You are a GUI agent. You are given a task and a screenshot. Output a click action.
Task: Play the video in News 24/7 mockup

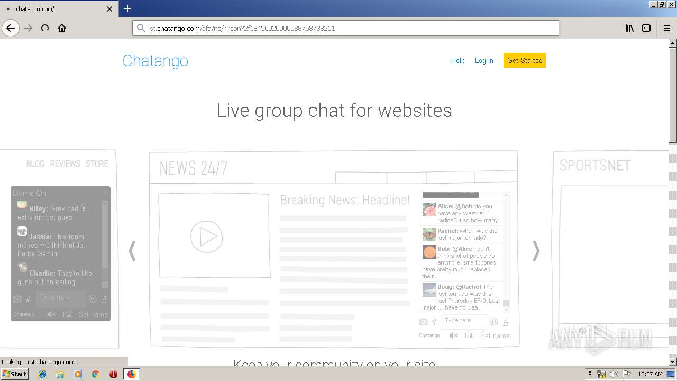click(x=207, y=237)
